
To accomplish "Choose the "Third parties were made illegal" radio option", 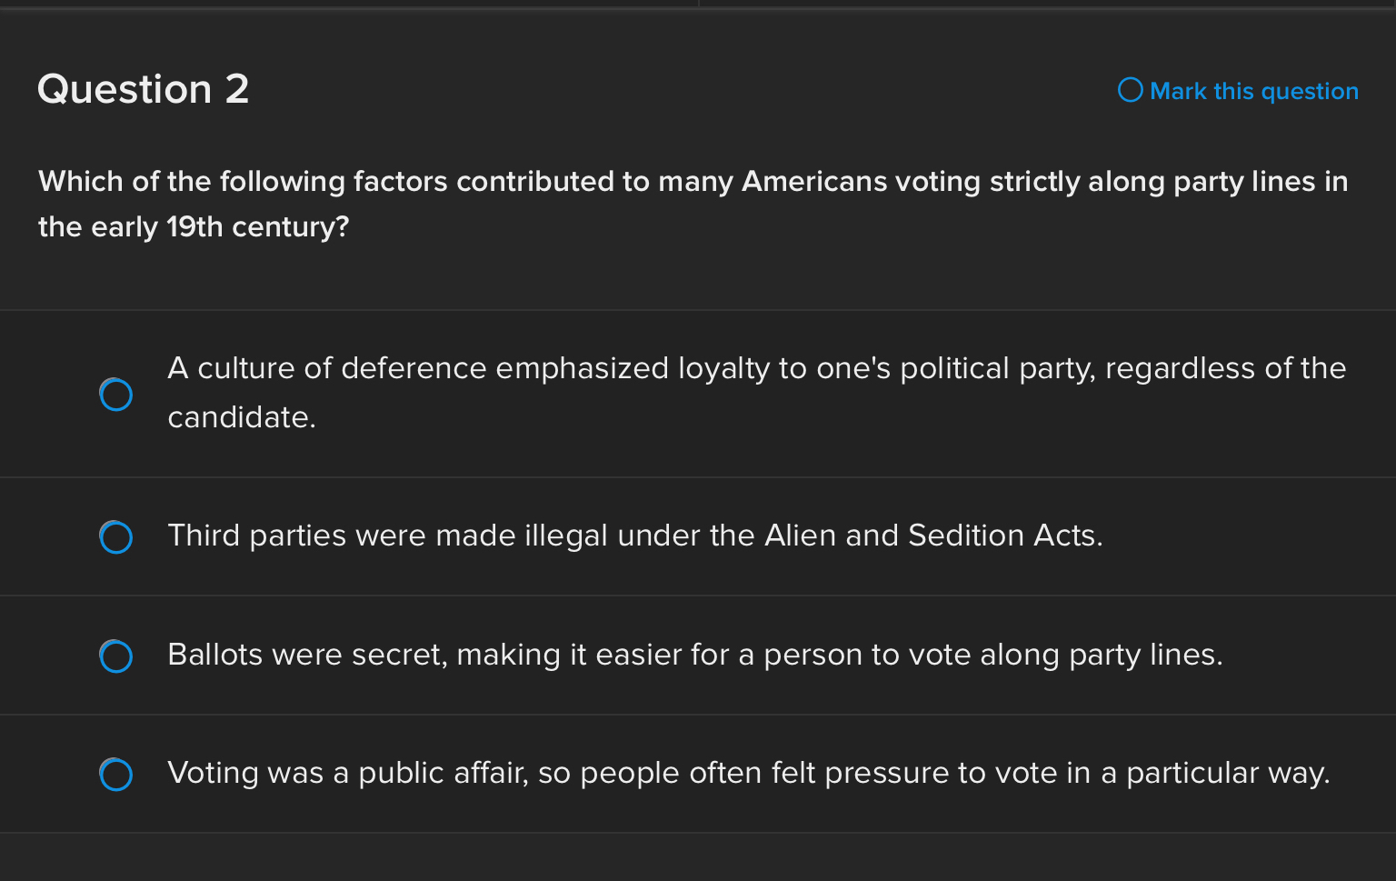I will pyautogui.click(x=116, y=537).
